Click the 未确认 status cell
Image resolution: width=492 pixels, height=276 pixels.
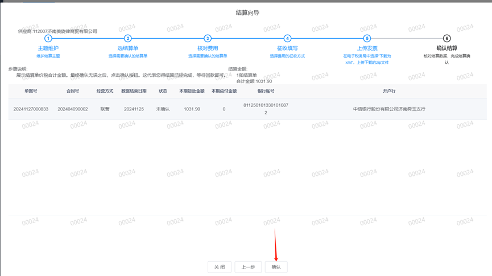pyautogui.click(x=163, y=109)
